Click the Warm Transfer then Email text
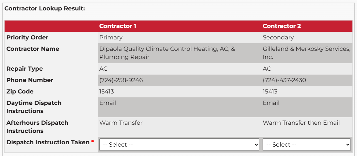The image size is (357, 156). click(x=301, y=123)
